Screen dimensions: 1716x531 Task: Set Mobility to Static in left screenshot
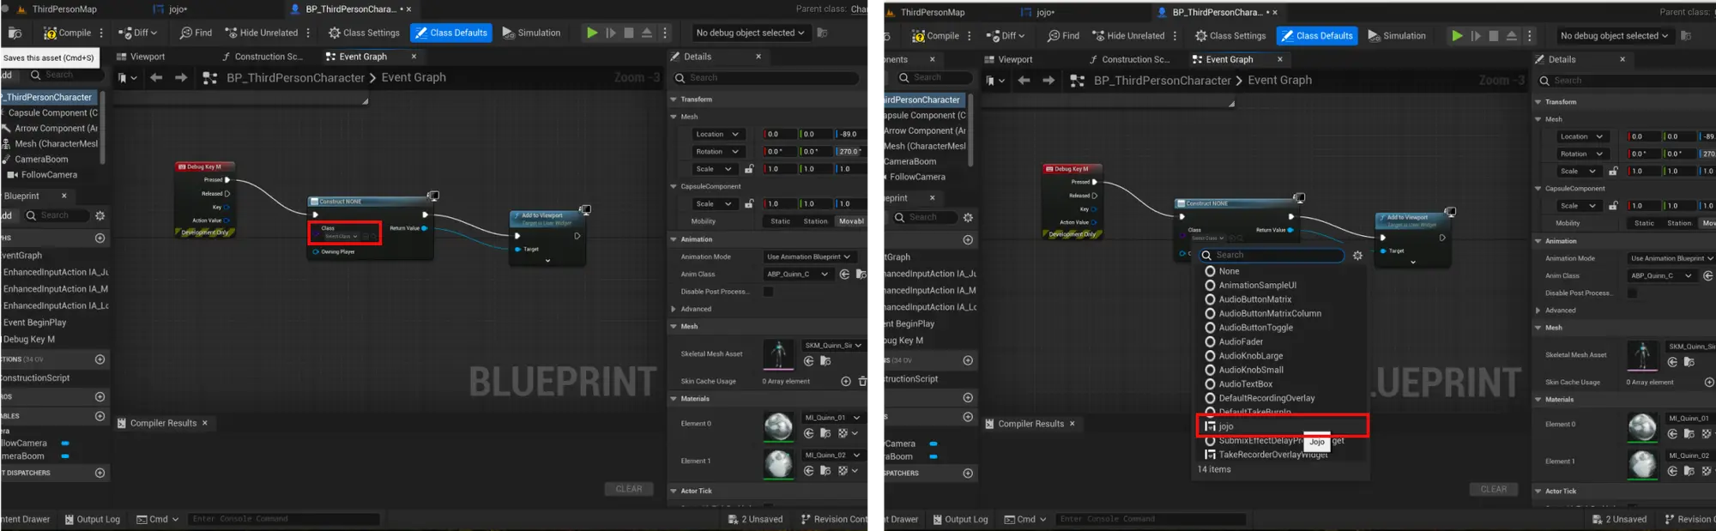pyautogui.click(x=780, y=221)
